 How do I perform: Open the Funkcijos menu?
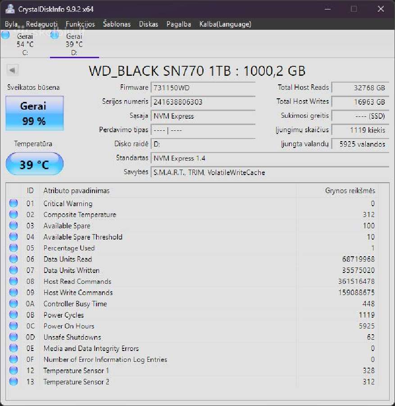click(x=80, y=24)
